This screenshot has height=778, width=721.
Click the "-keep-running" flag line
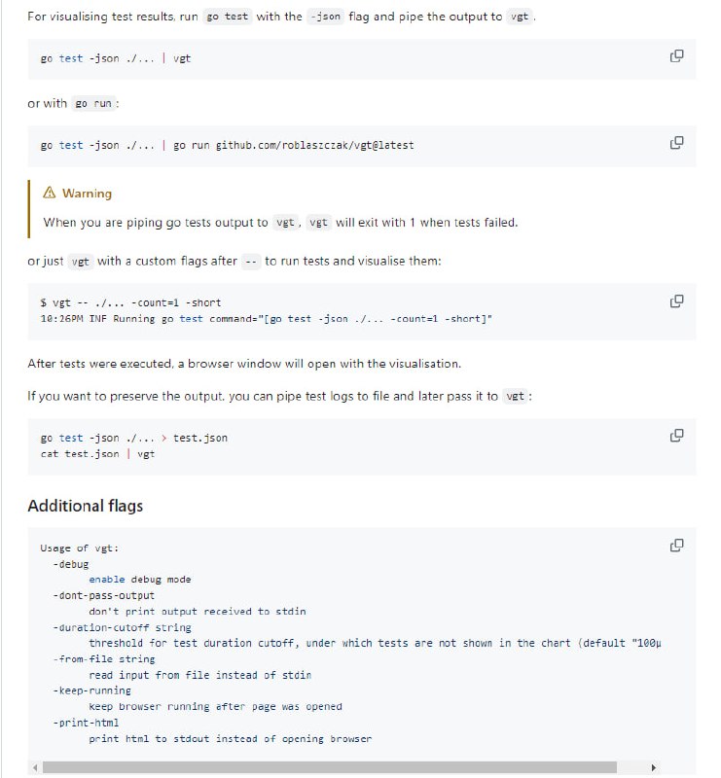[91, 690]
